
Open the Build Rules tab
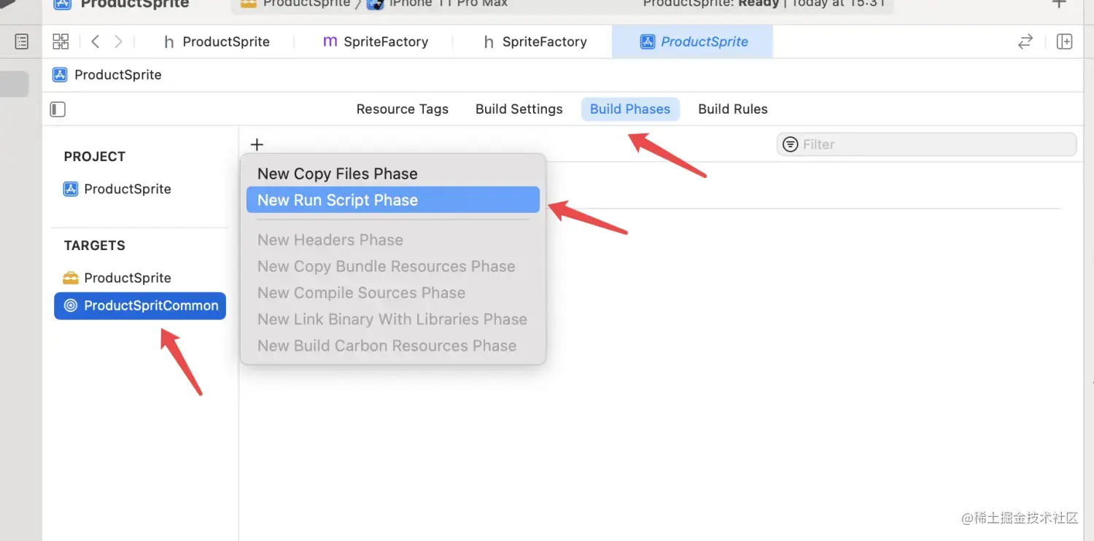(x=733, y=109)
